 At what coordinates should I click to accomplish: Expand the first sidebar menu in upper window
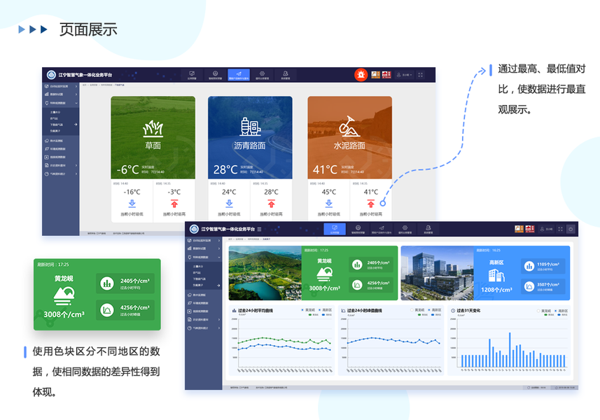pos(61,86)
